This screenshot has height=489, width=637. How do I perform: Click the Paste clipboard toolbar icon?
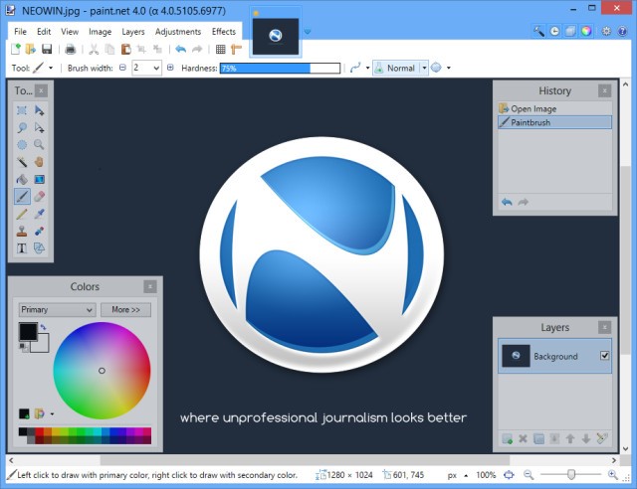(126, 49)
